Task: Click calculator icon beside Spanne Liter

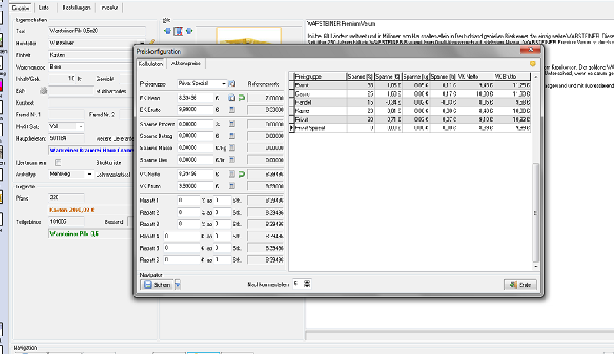Action: [232, 159]
